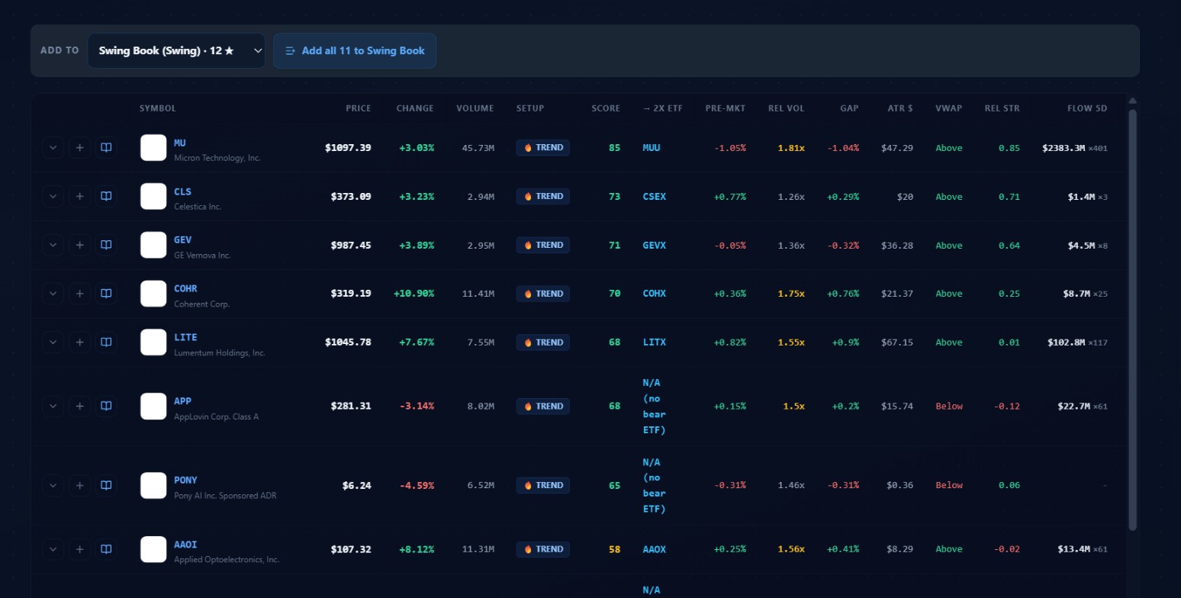The image size is (1181, 598).
Task: Expand the PONY row details chevron
Action: (53, 485)
